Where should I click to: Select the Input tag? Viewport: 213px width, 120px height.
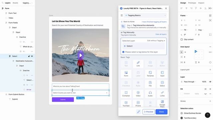[x=162, y=74]
